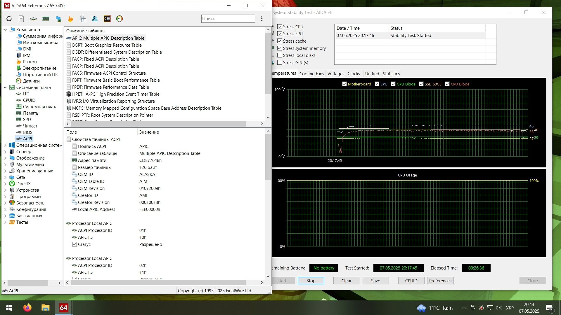The width and height of the screenshot is (561, 315).
Task: Toggle the Stress cache checkbox
Action: pos(280,41)
